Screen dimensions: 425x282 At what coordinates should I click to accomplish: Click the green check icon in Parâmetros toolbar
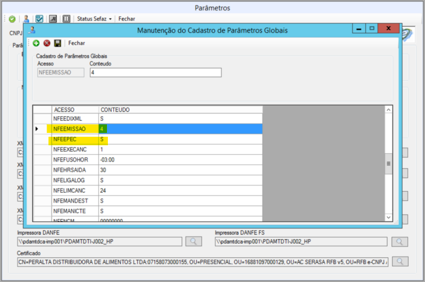[12, 19]
